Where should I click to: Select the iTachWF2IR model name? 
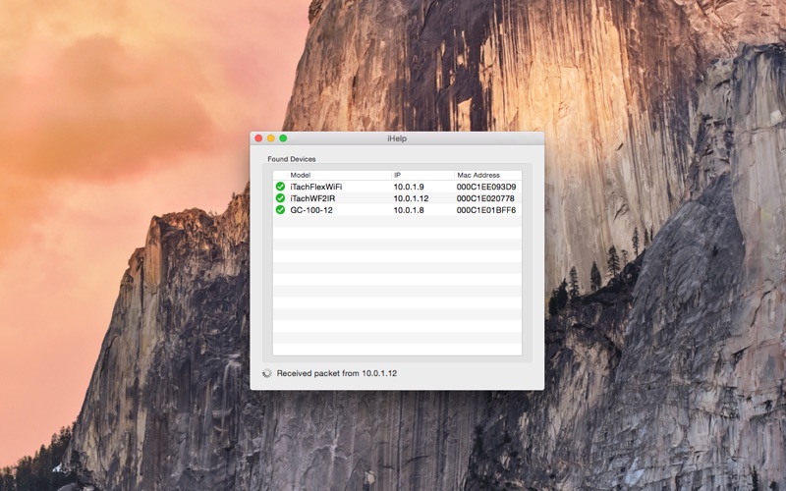[x=312, y=198]
